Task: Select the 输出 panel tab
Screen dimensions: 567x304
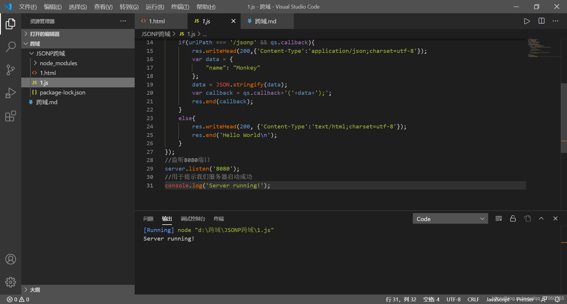Action: (x=167, y=219)
